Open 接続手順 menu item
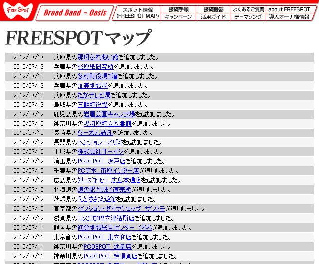 (x=178, y=9)
